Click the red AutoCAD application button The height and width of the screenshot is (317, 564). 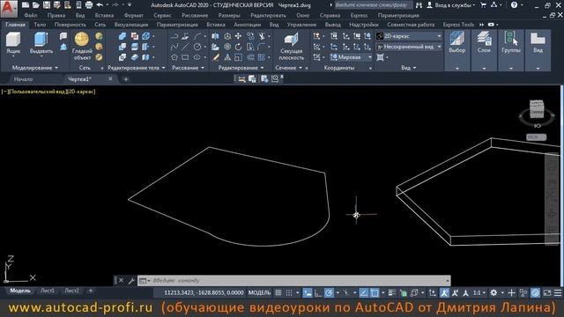[x=9, y=9]
